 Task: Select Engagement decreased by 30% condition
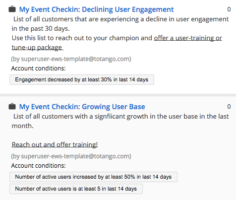[x=82, y=79]
